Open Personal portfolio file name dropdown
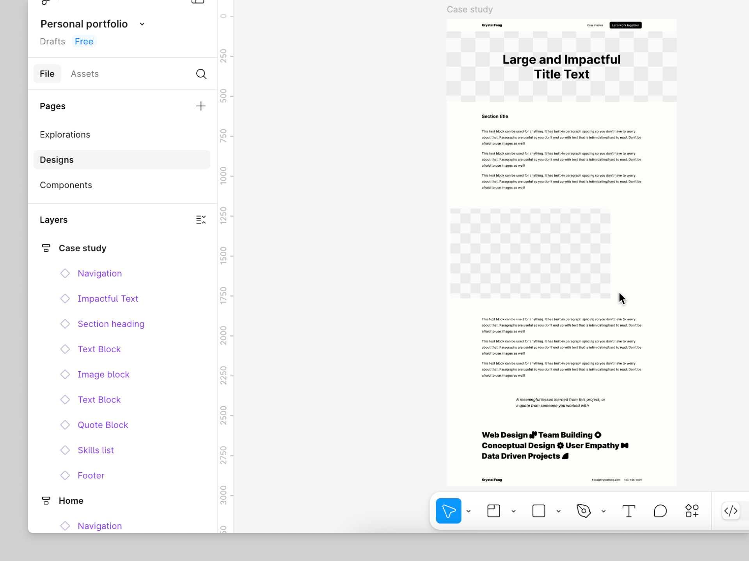Image resolution: width=749 pixels, height=561 pixels. (142, 24)
